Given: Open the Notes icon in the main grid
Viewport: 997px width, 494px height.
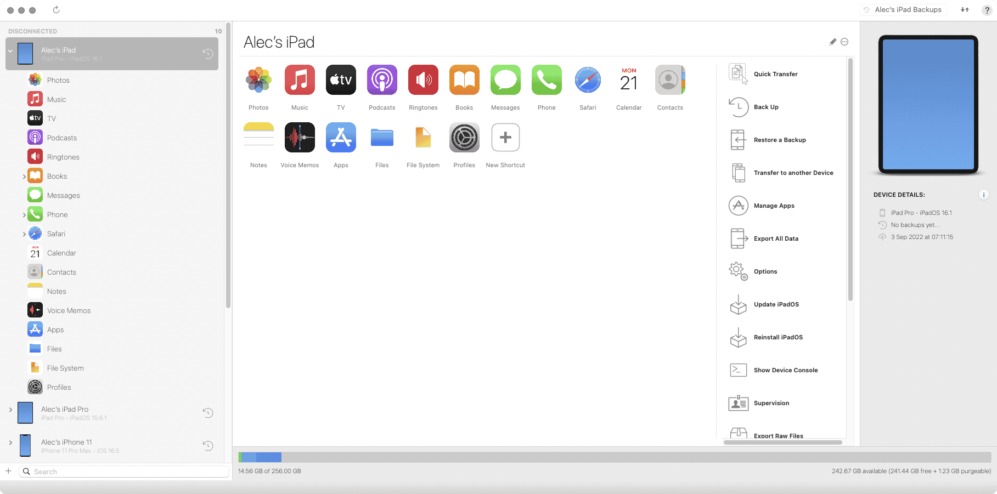Looking at the screenshot, I should click(x=258, y=137).
